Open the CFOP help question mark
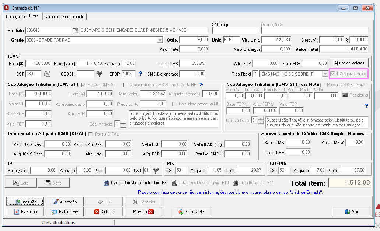This screenshot has width=380, height=231. pyautogui.click(x=140, y=74)
